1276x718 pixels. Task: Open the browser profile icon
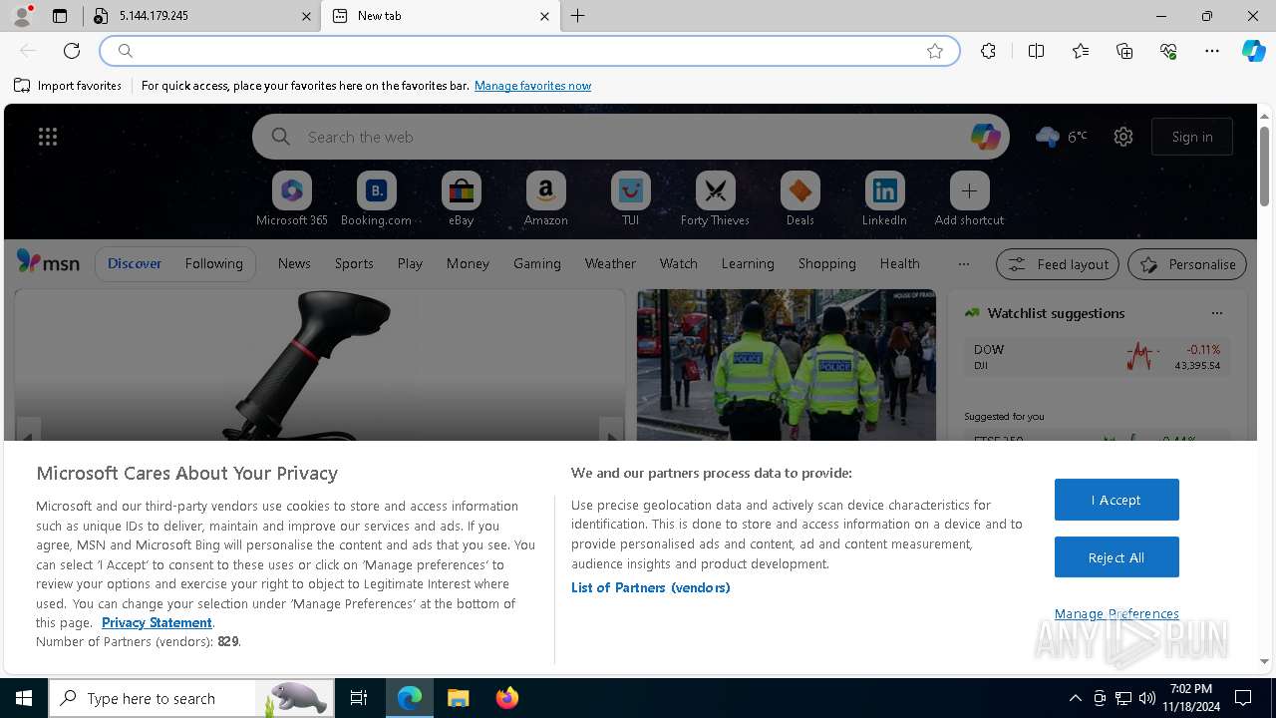tap(22, 16)
